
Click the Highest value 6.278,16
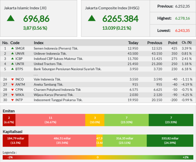pos(183,18)
